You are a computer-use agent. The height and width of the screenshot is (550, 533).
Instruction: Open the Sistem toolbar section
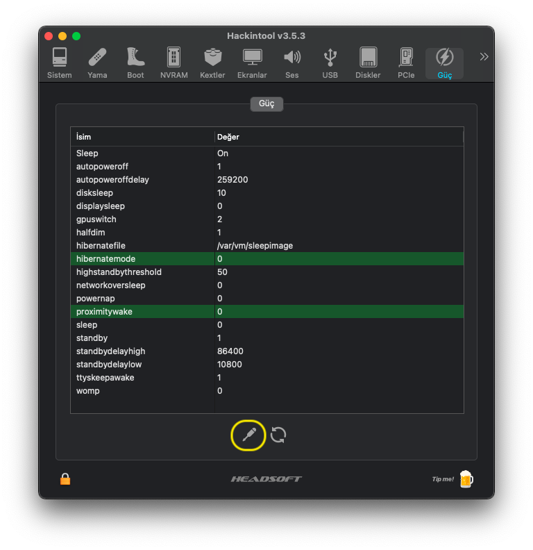point(60,63)
